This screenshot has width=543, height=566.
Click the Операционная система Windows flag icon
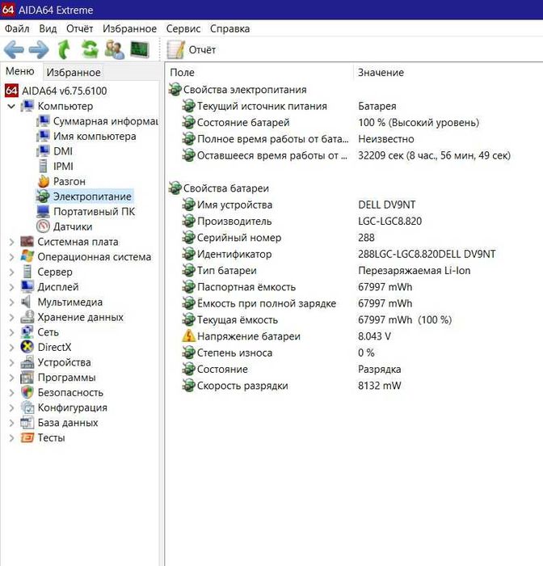coord(27,256)
